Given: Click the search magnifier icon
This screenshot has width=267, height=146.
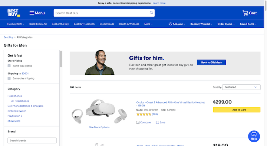Looking at the screenshot, I should [x=151, y=13].
